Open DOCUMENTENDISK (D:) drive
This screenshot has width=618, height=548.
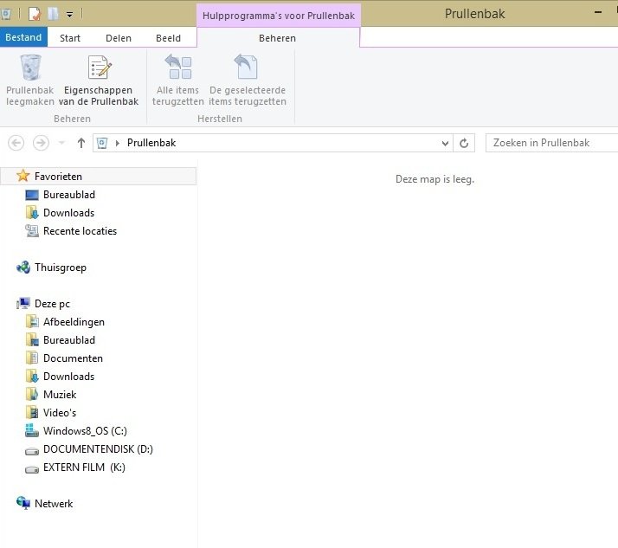click(98, 449)
